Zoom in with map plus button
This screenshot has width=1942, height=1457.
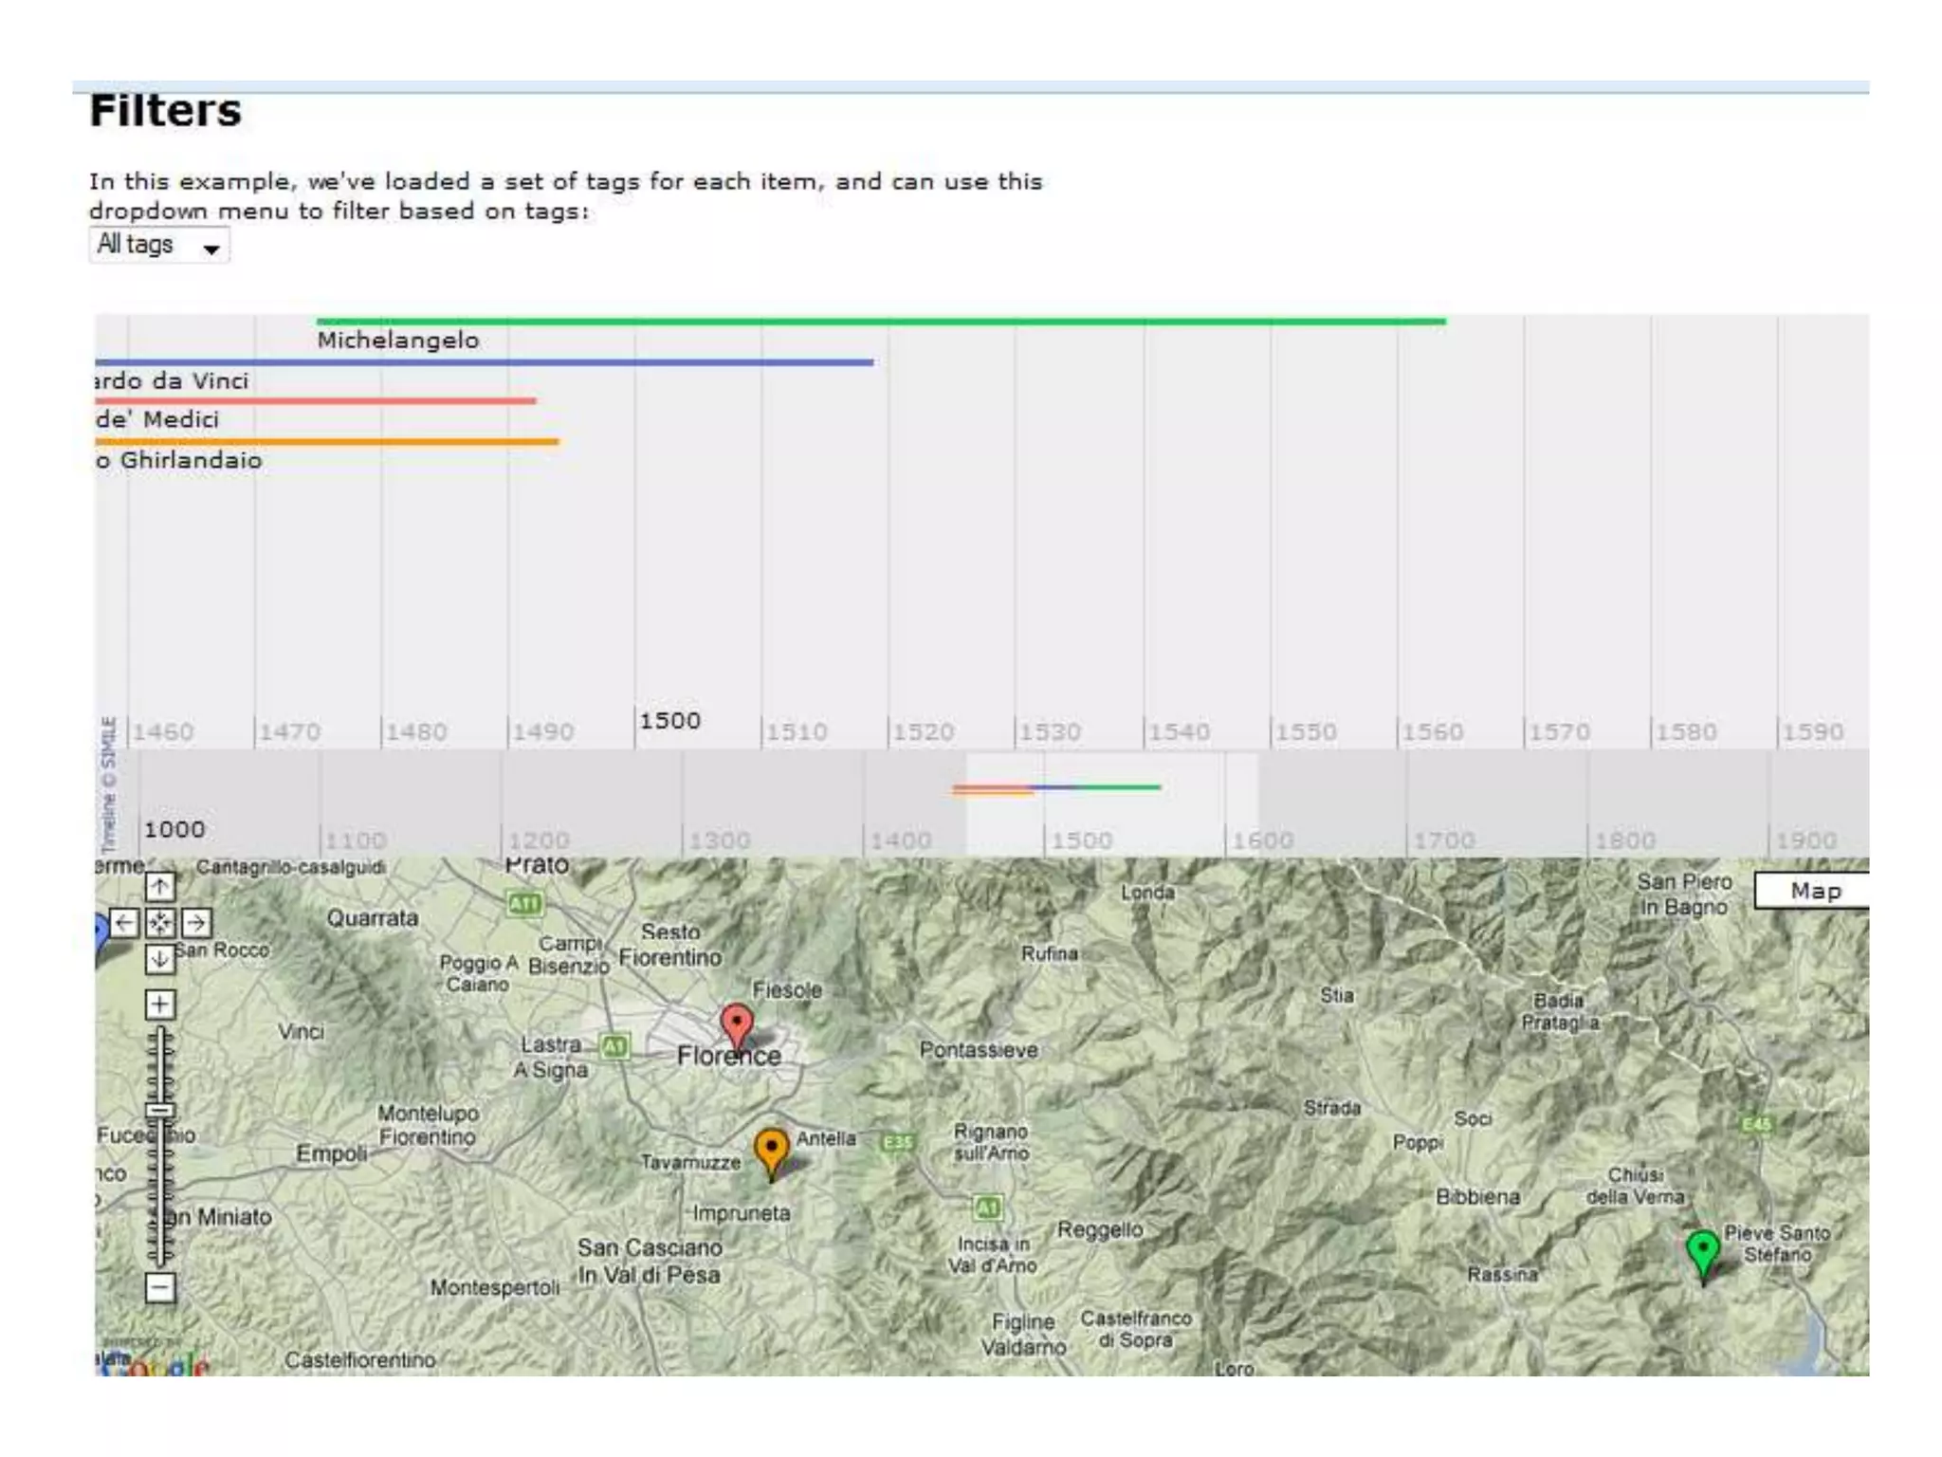point(159,1004)
